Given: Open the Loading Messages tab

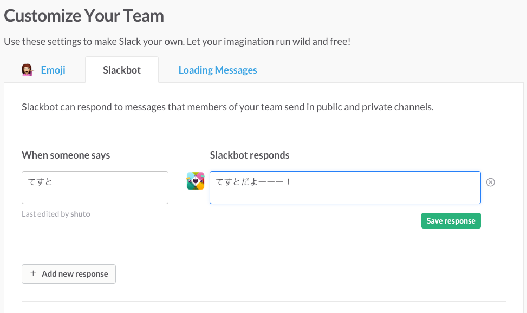Looking at the screenshot, I should (217, 69).
